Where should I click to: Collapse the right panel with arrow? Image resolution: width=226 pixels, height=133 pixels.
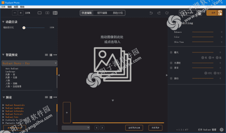pos(167,75)
